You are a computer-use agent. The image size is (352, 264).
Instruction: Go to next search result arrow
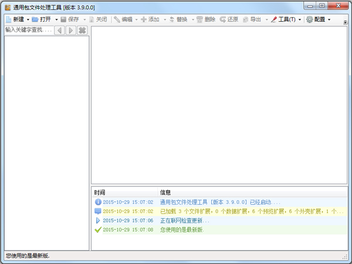[70, 30]
